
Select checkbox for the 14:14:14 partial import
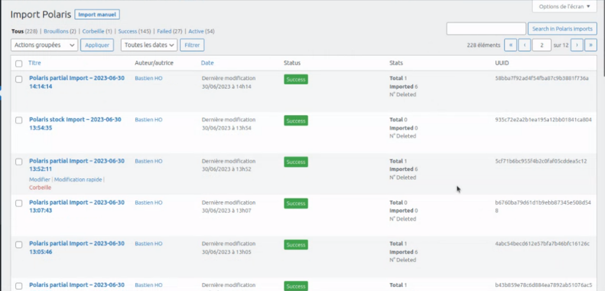coord(19,79)
